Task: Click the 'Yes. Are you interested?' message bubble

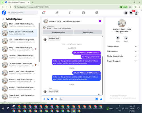Action: click(x=91, y=57)
